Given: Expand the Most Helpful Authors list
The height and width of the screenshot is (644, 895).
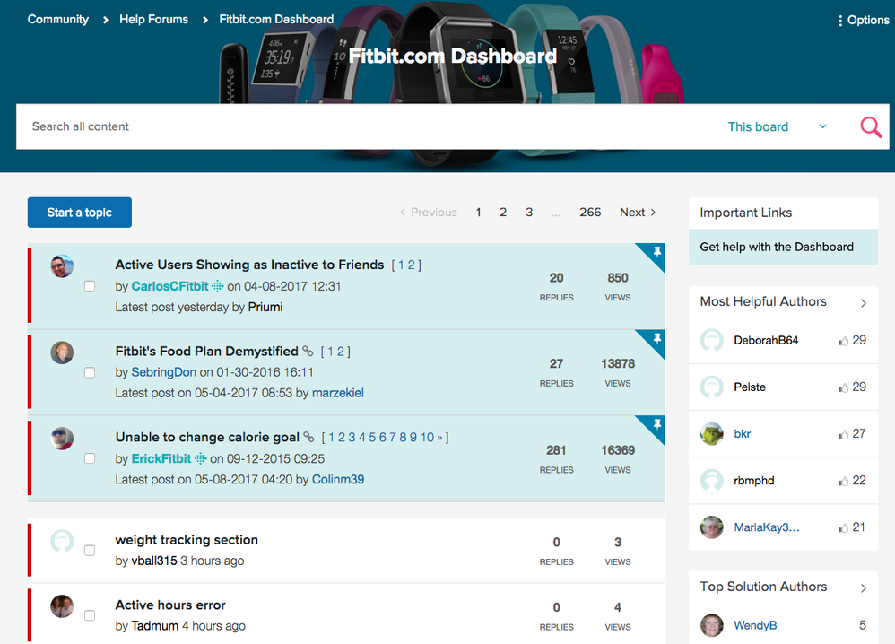Looking at the screenshot, I should click(863, 303).
